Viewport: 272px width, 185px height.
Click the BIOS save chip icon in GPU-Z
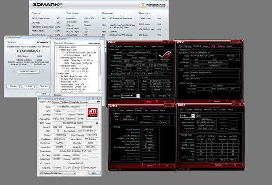pyautogui.click(x=97, y=123)
